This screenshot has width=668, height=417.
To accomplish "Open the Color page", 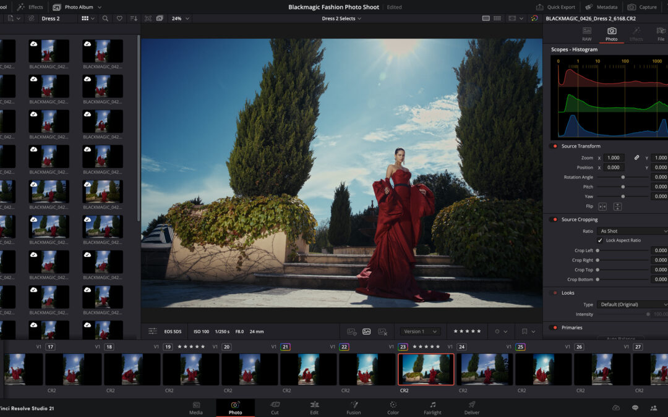I will coord(393,408).
